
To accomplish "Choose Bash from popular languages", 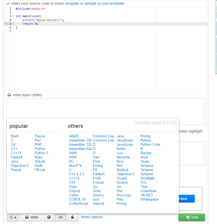I will tap(15, 136).
